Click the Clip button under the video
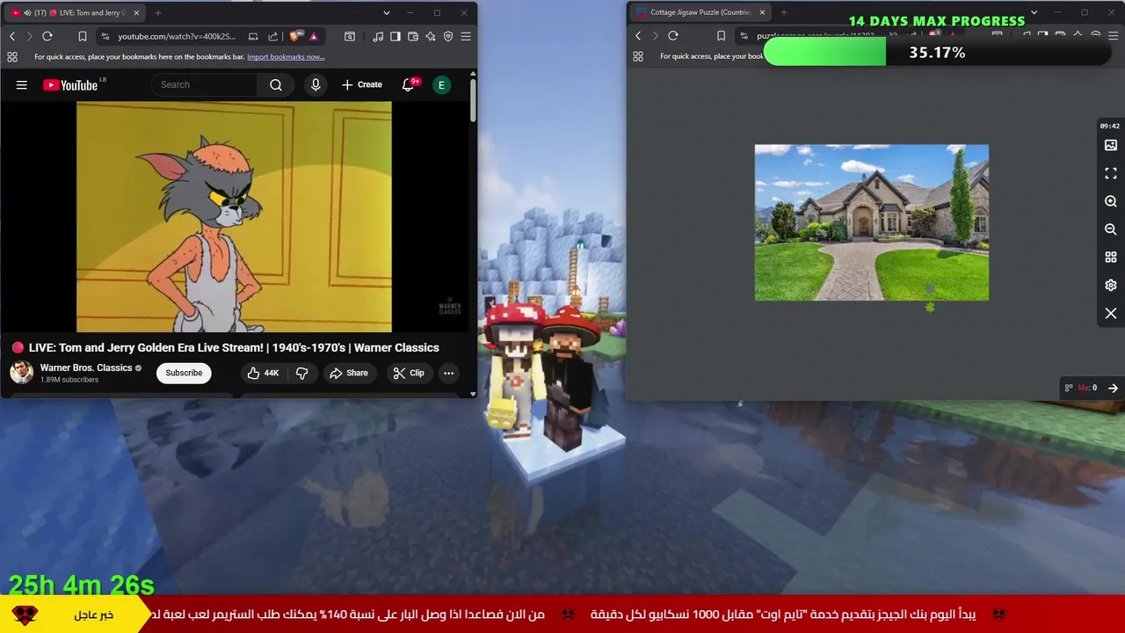Screen dimensions: 1125x633 click(409, 373)
